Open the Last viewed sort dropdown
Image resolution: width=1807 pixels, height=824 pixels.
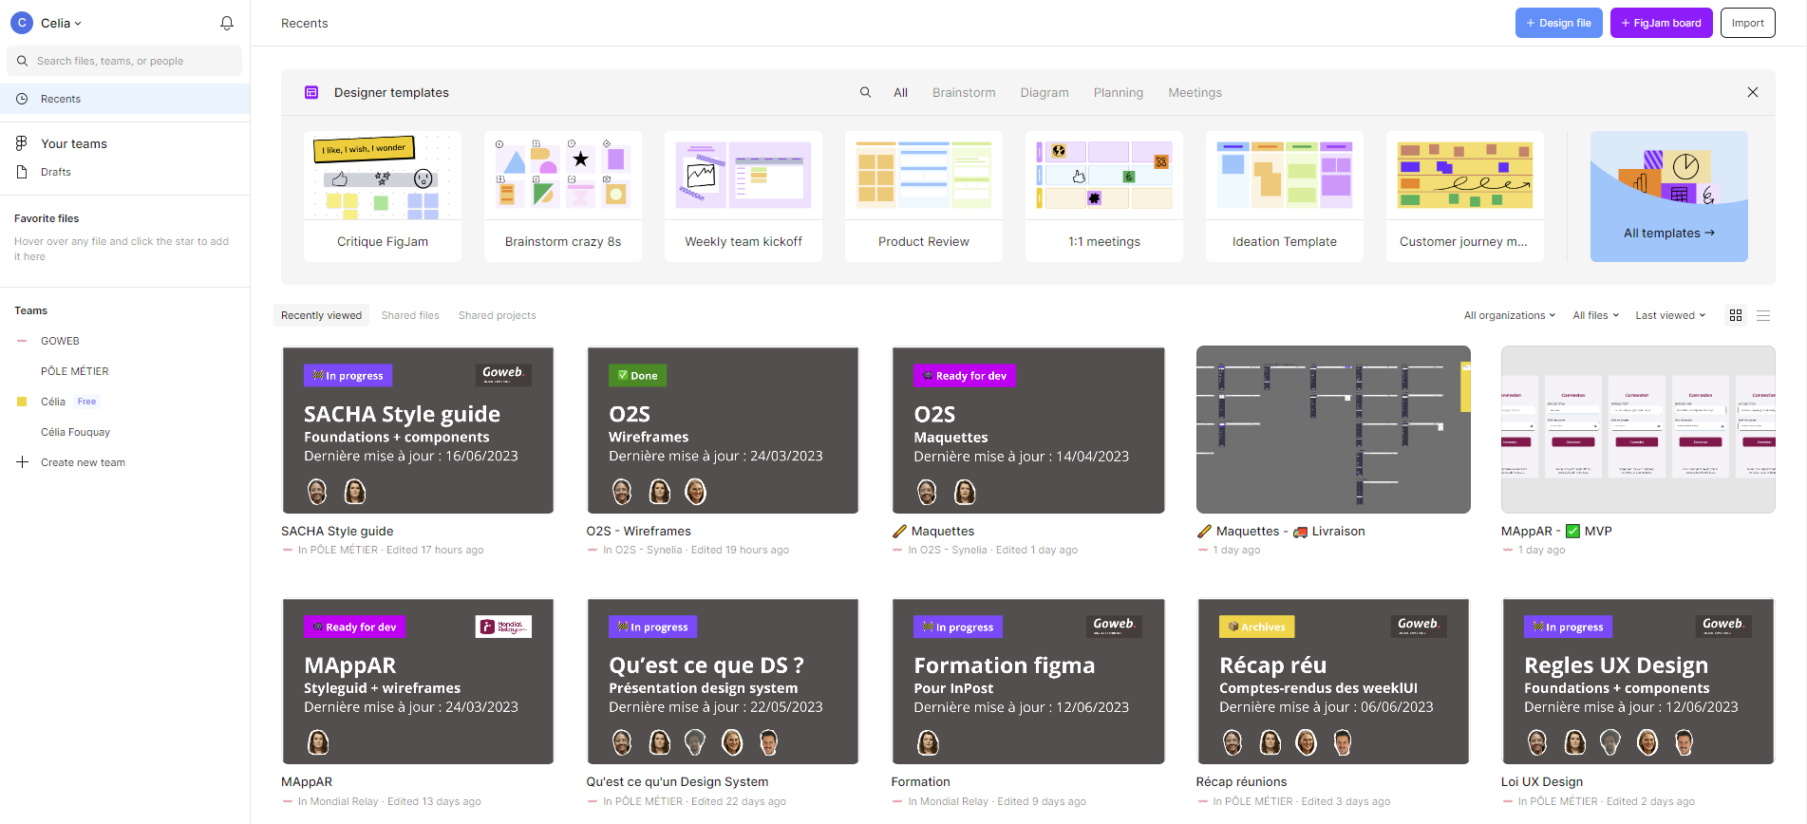1670,315
